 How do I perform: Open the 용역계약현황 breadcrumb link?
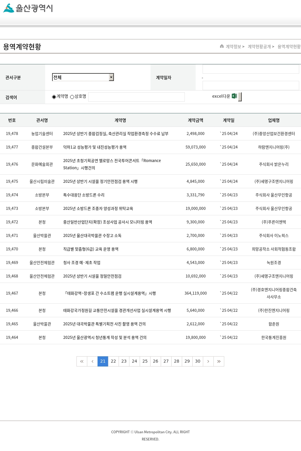point(289,47)
